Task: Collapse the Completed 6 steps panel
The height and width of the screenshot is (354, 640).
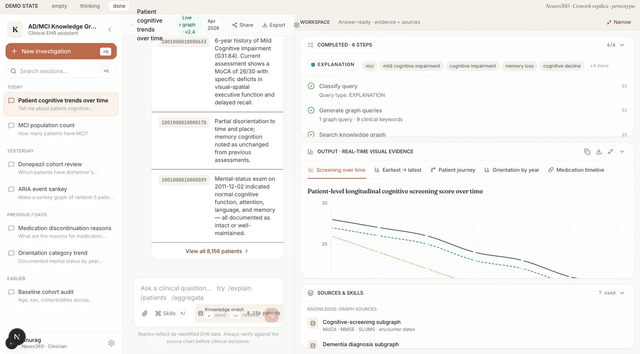Action: point(622,45)
